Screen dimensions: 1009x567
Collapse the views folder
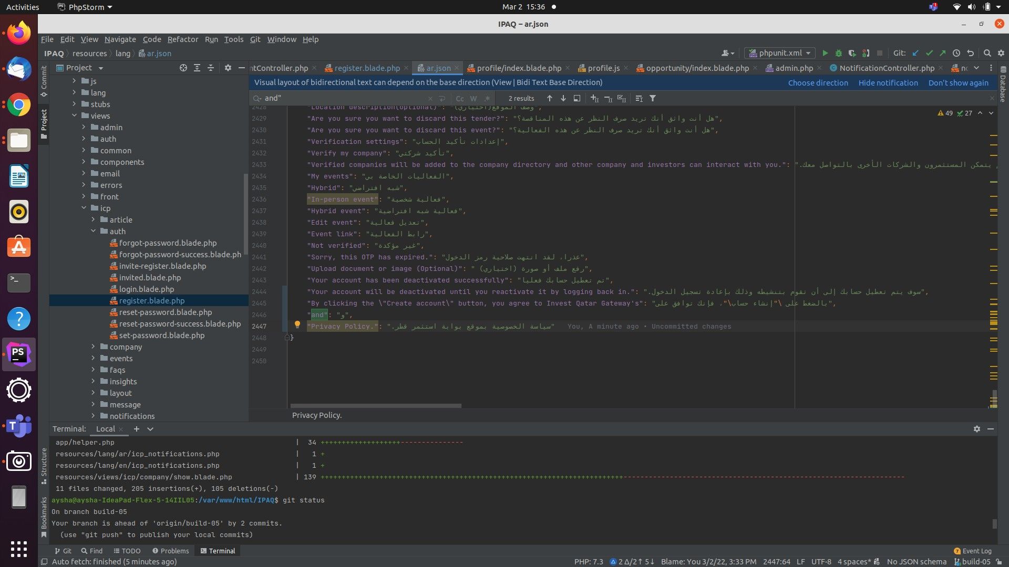click(x=74, y=116)
